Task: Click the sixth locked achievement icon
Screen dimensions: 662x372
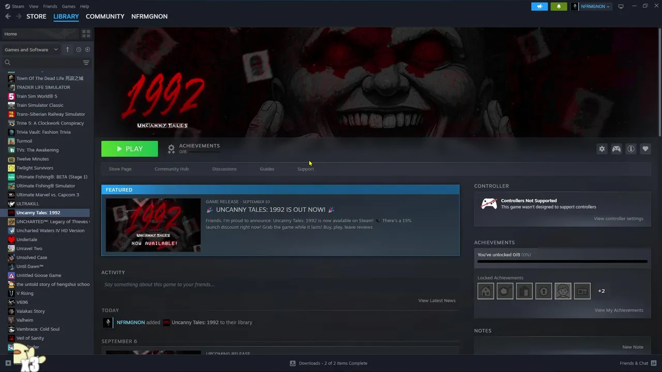Action: [582, 291]
